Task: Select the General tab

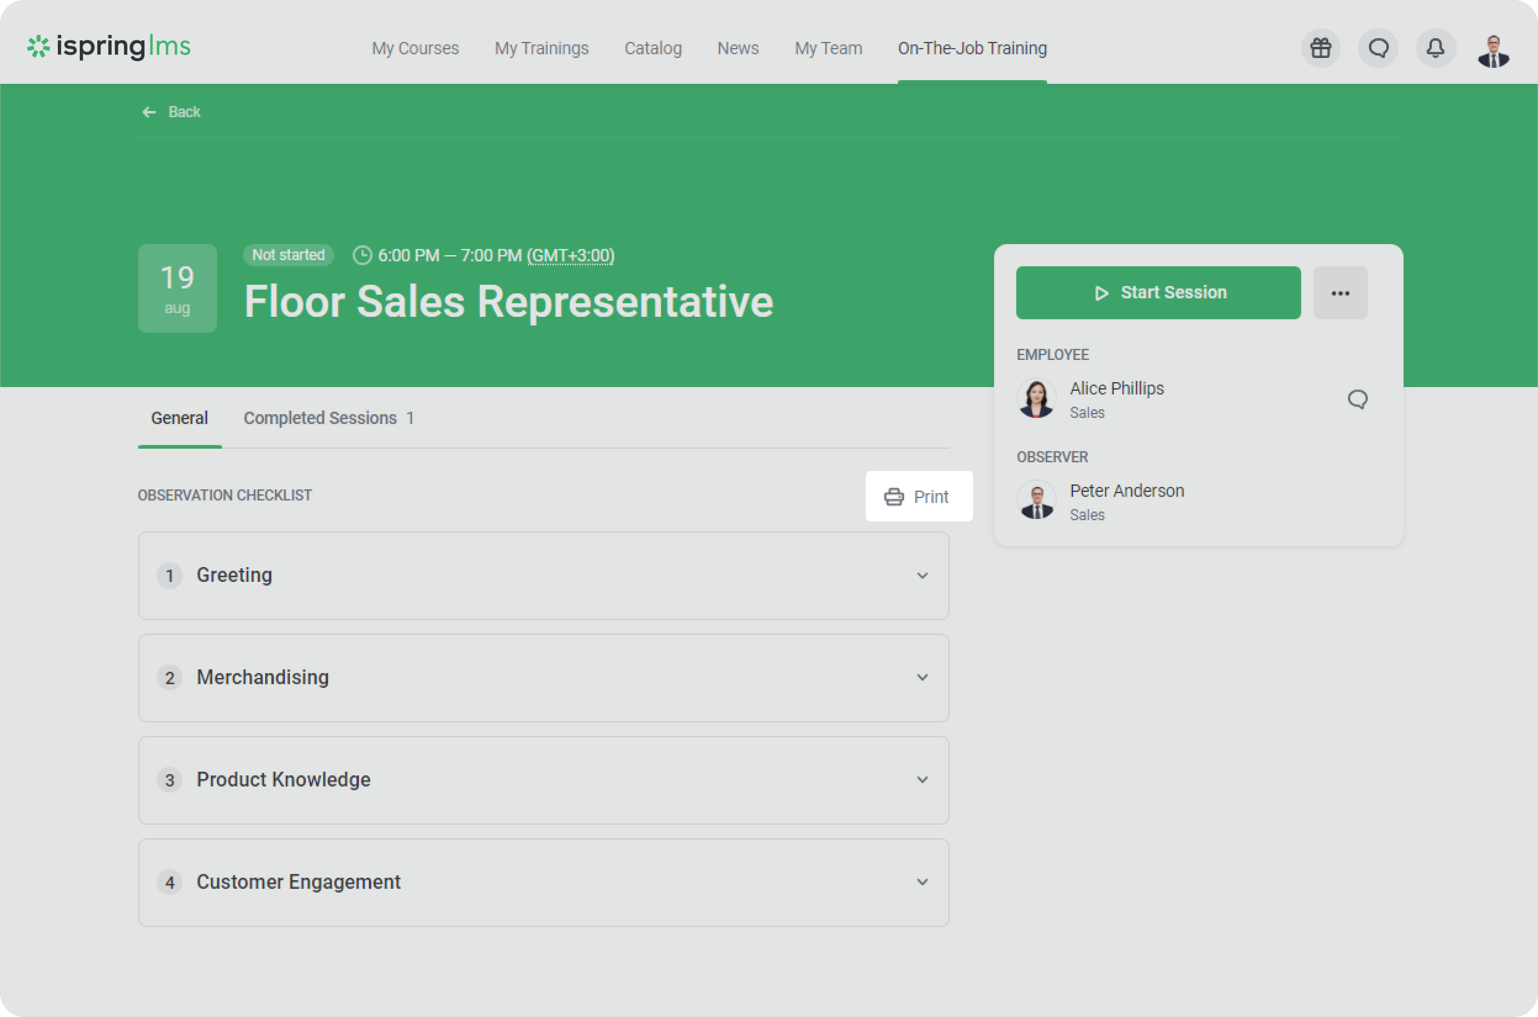Action: [179, 418]
